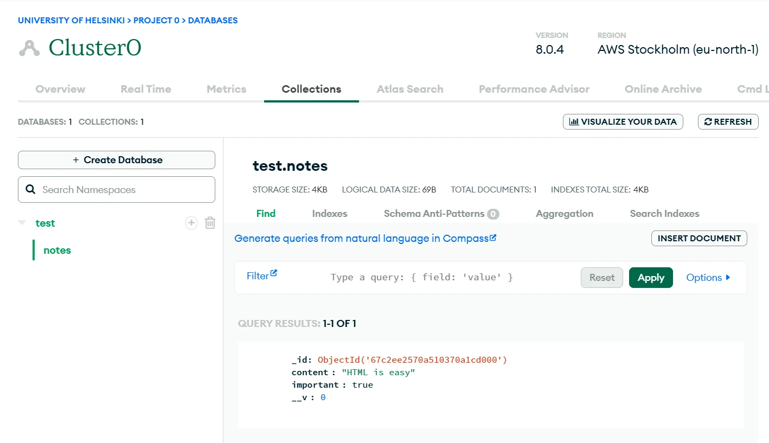Open Generate queries from natural language link

[x=366, y=239]
